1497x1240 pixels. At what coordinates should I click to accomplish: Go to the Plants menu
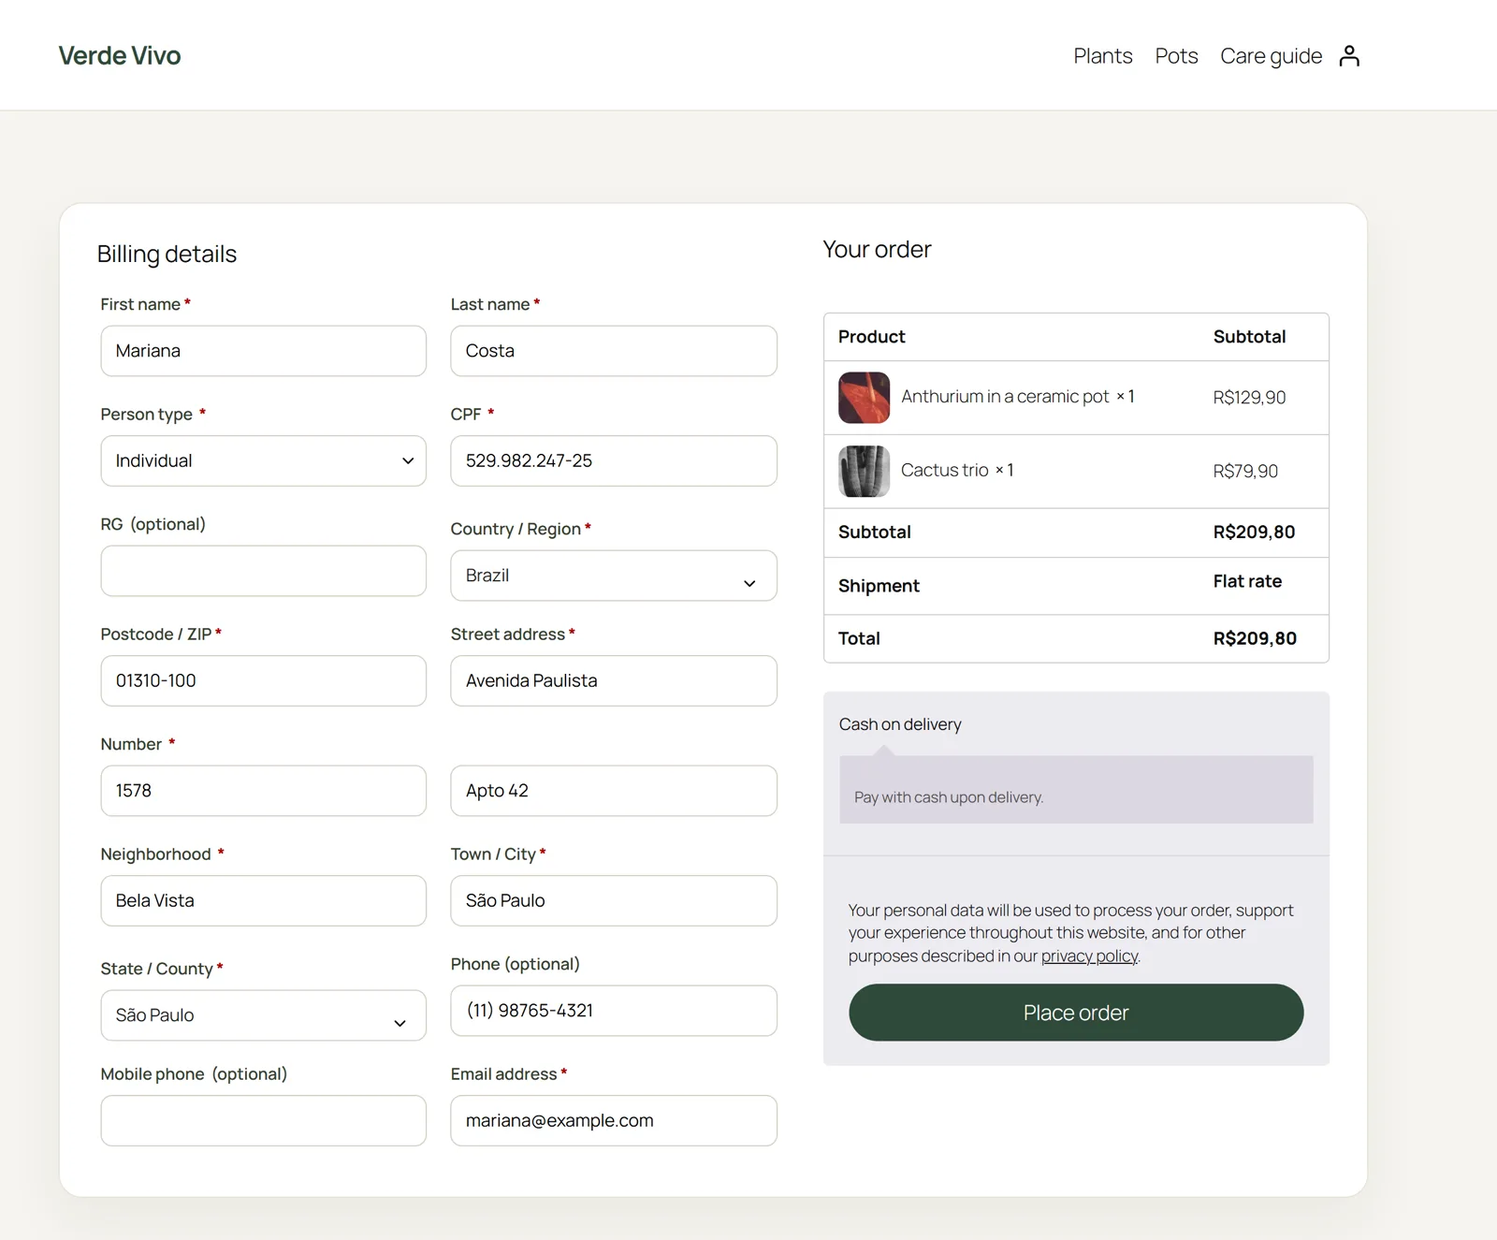click(1102, 56)
